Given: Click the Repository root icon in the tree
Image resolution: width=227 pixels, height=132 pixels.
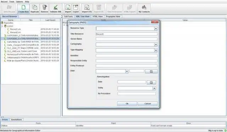Looking at the screenshot, I should [2, 23].
